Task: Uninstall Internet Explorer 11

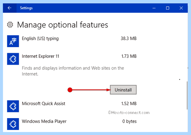Action: point(123,90)
